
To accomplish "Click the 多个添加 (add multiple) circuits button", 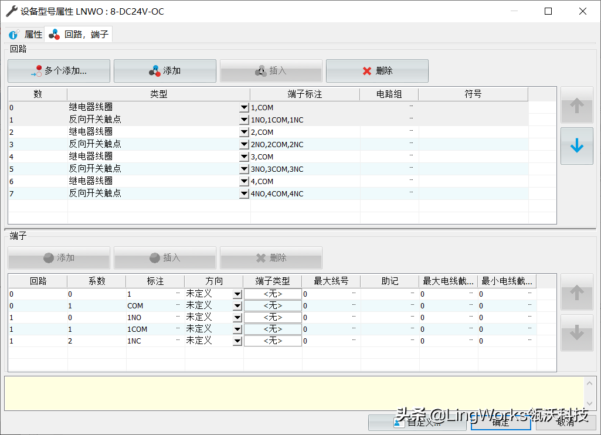I will pos(59,71).
